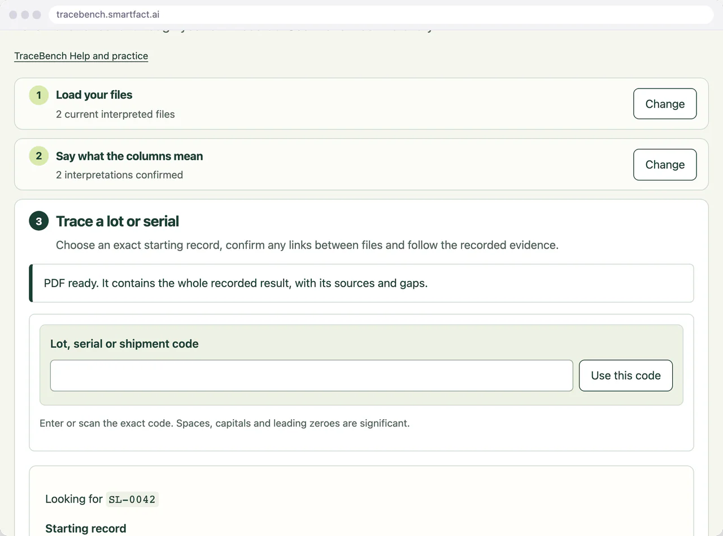Focus the Lot, serial or shipment code field
723x536 pixels.
point(311,376)
